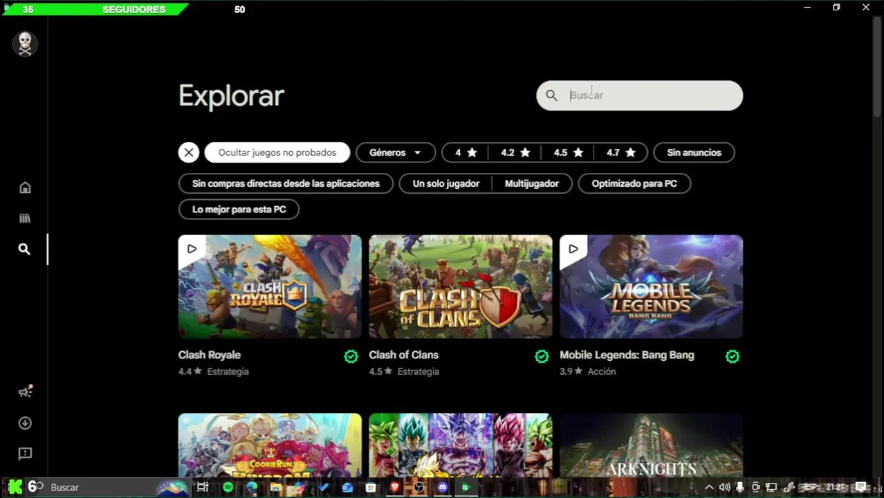Viewport: 884px width, 498px height.
Task: Open the feedback icon in sidebar
Action: 25,454
